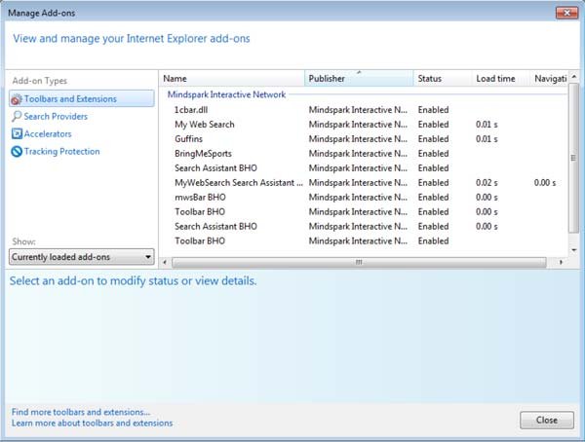Click publisher cell of My Web Search
The image size is (585, 442).
358,125
